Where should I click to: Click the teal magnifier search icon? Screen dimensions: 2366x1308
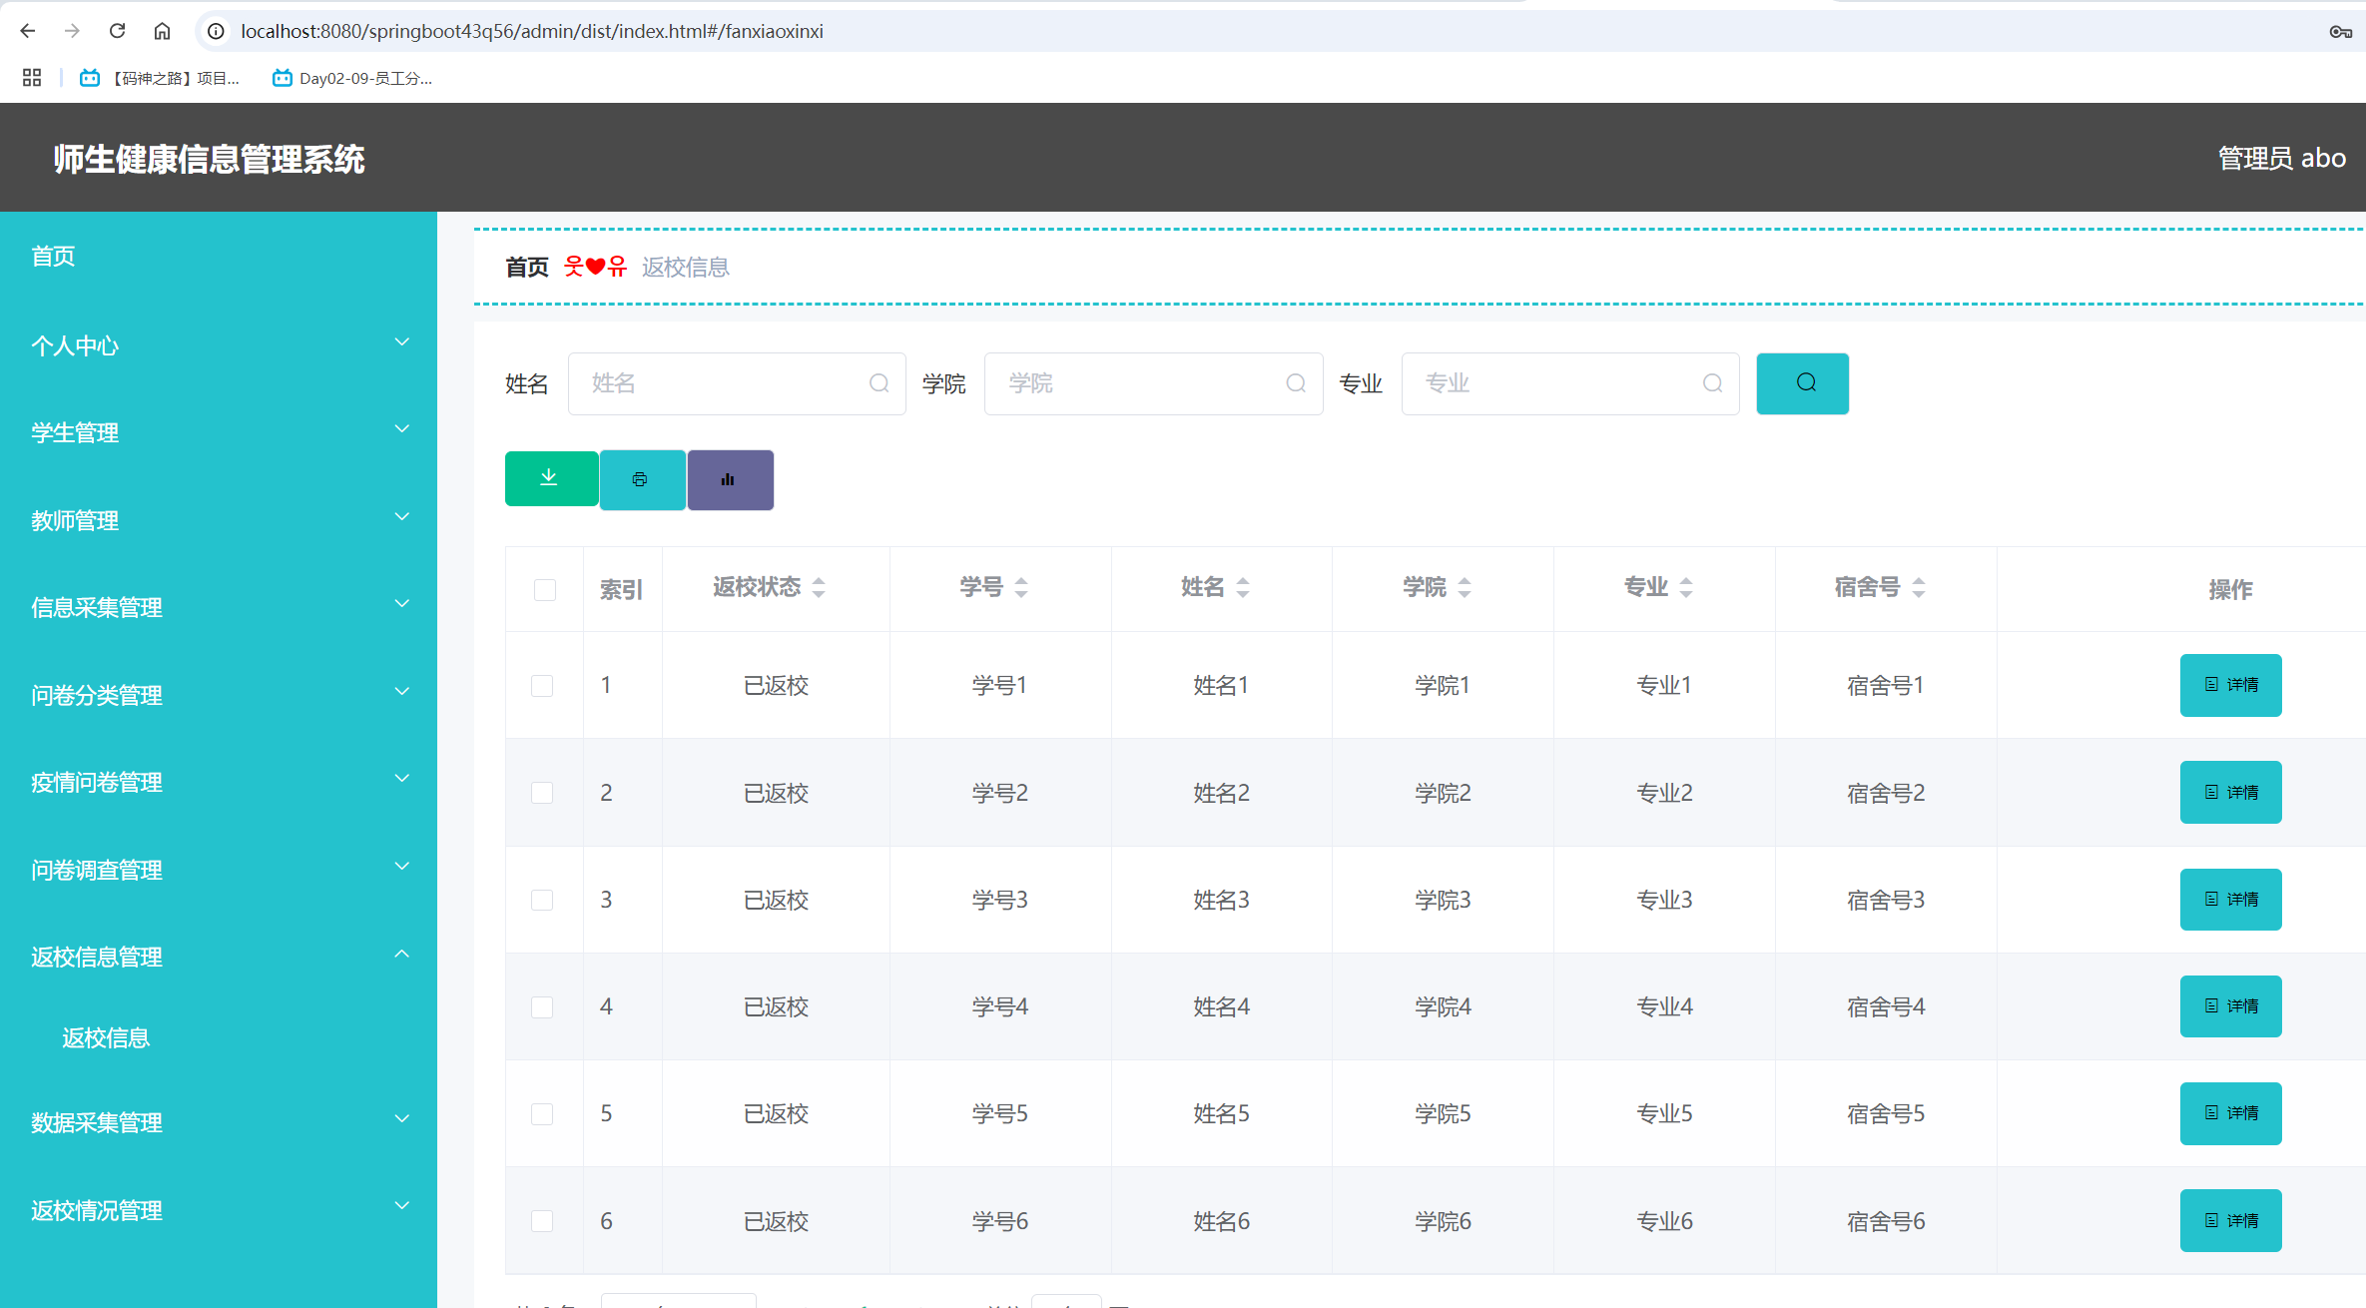[1801, 382]
